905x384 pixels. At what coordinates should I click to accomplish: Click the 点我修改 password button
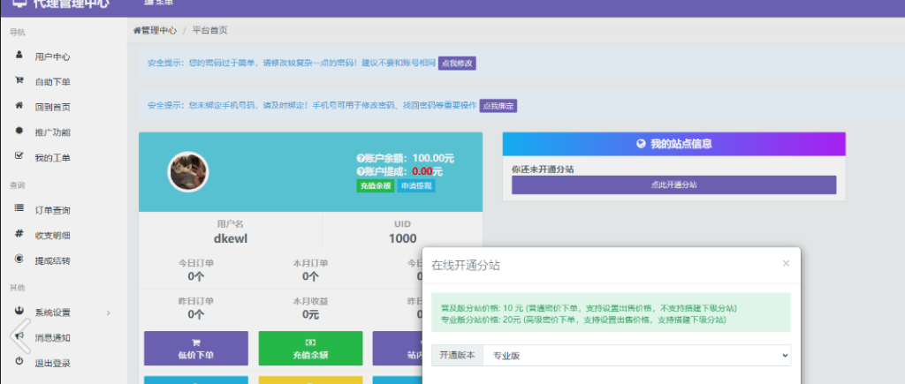coord(457,64)
